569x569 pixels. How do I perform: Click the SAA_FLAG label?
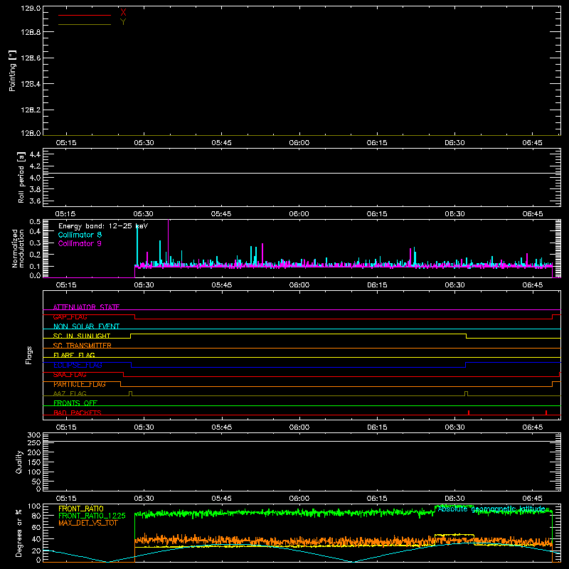[70, 374]
